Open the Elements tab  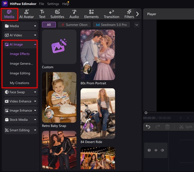tap(91, 14)
